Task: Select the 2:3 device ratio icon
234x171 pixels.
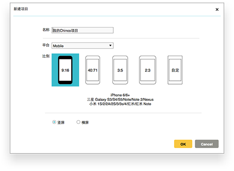Action: point(147,70)
